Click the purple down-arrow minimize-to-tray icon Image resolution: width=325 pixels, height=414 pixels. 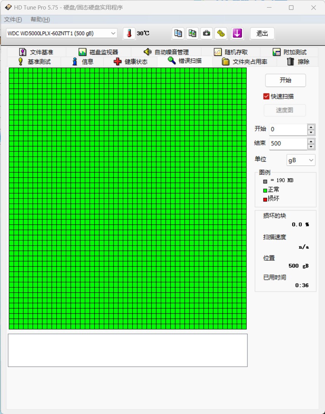(x=237, y=33)
